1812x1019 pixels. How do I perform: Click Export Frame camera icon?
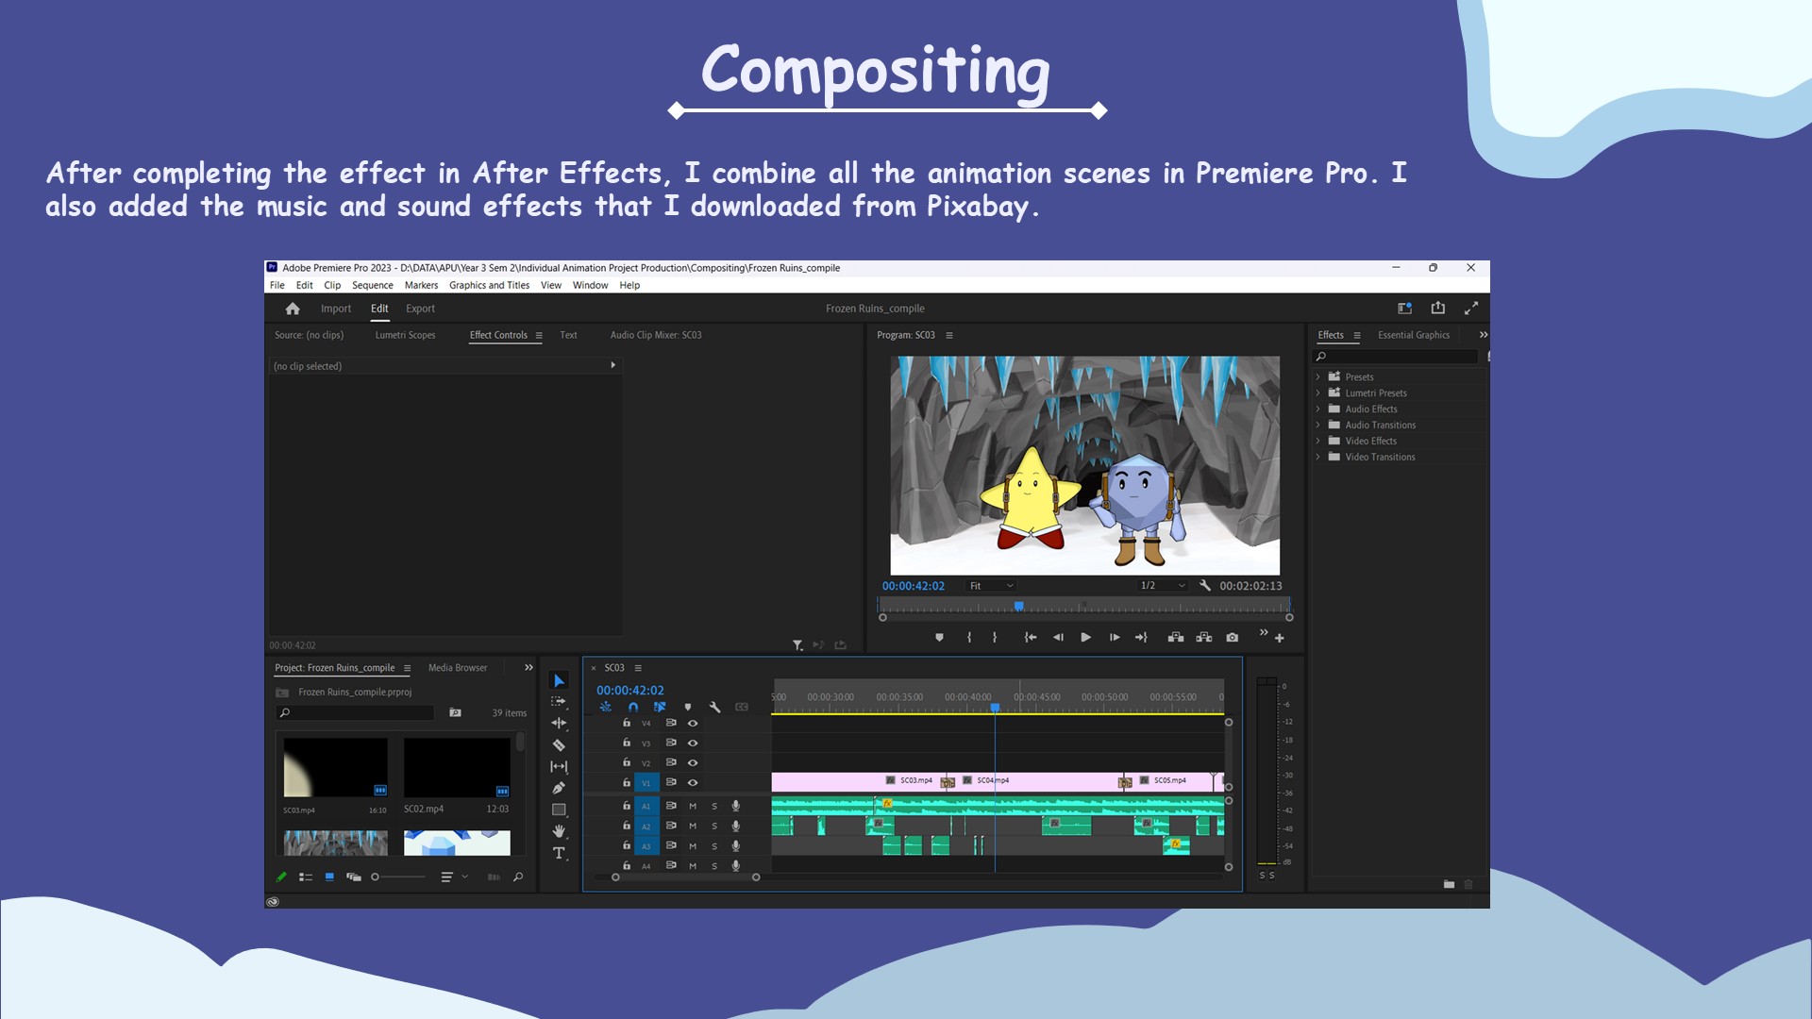click(x=1233, y=638)
